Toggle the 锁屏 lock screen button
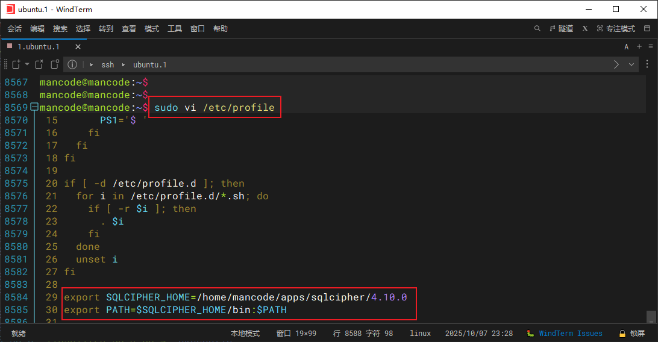The height and width of the screenshot is (342, 658). coord(631,333)
